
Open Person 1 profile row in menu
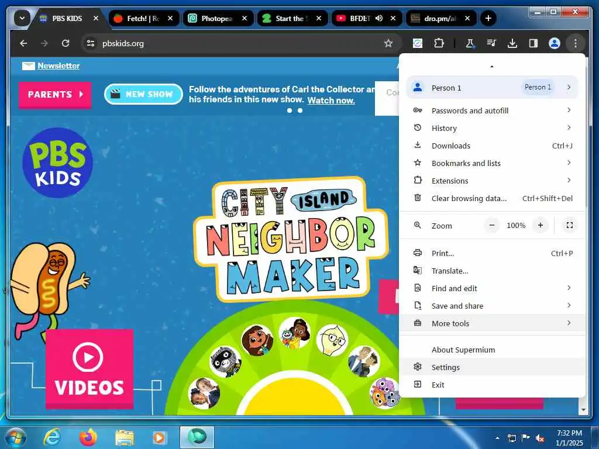tap(492, 88)
